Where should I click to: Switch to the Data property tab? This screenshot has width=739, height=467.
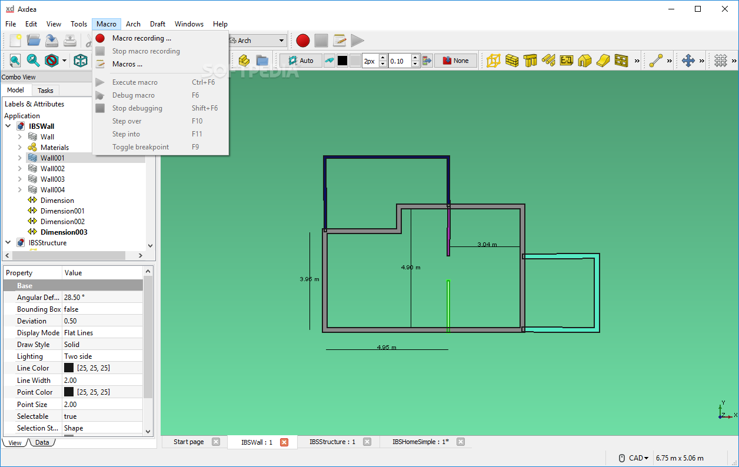(x=42, y=442)
